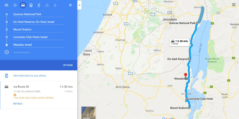239x119 pixels.
Task: Select the via Route 90 route option
Action: (39, 95)
